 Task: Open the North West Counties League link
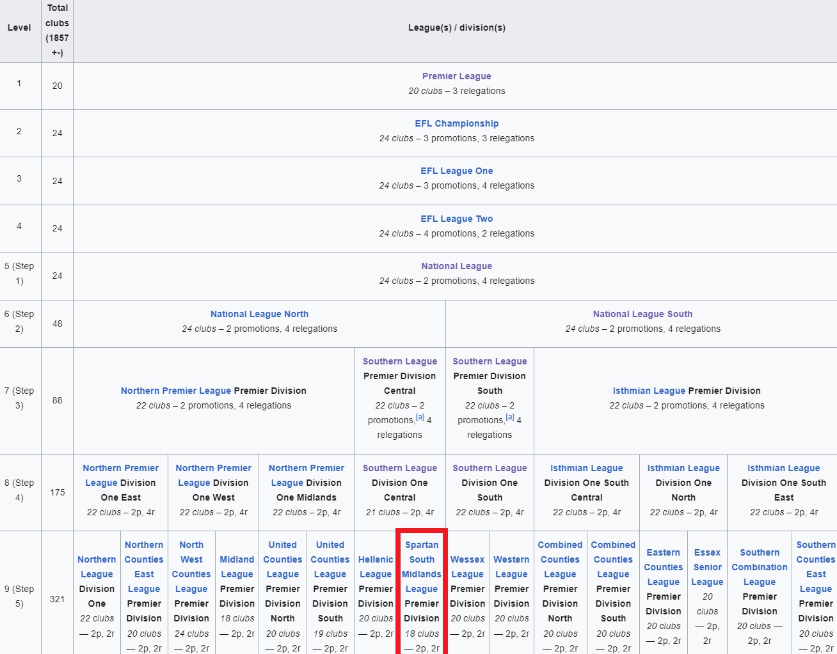pyautogui.click(x=191, y=567)
